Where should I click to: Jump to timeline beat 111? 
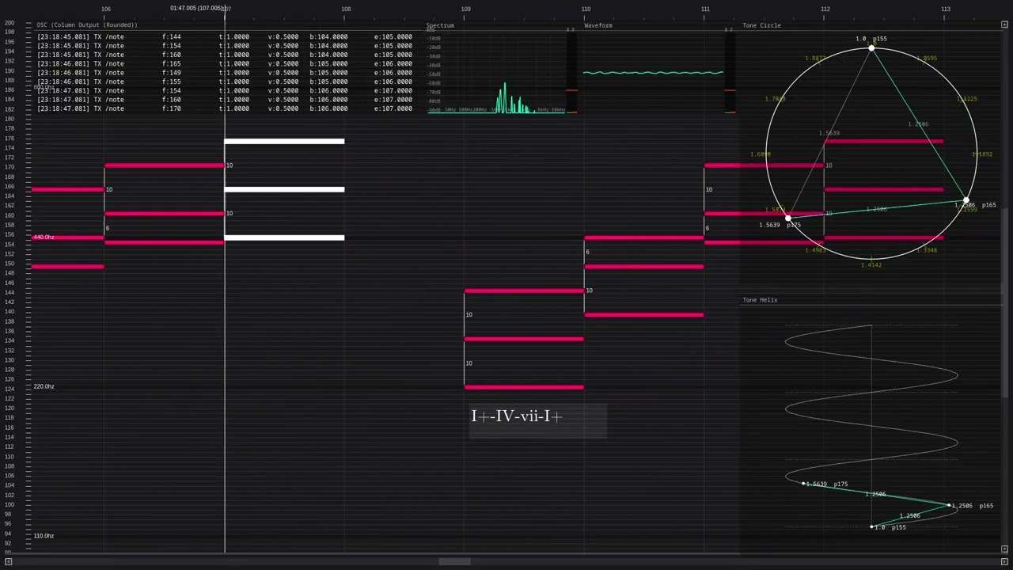pyautogui.click(x=705, y=9)
